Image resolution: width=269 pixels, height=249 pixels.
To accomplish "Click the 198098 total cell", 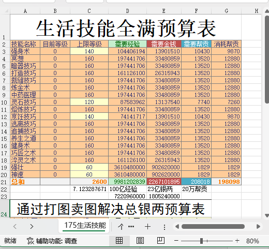I will 227,182.
